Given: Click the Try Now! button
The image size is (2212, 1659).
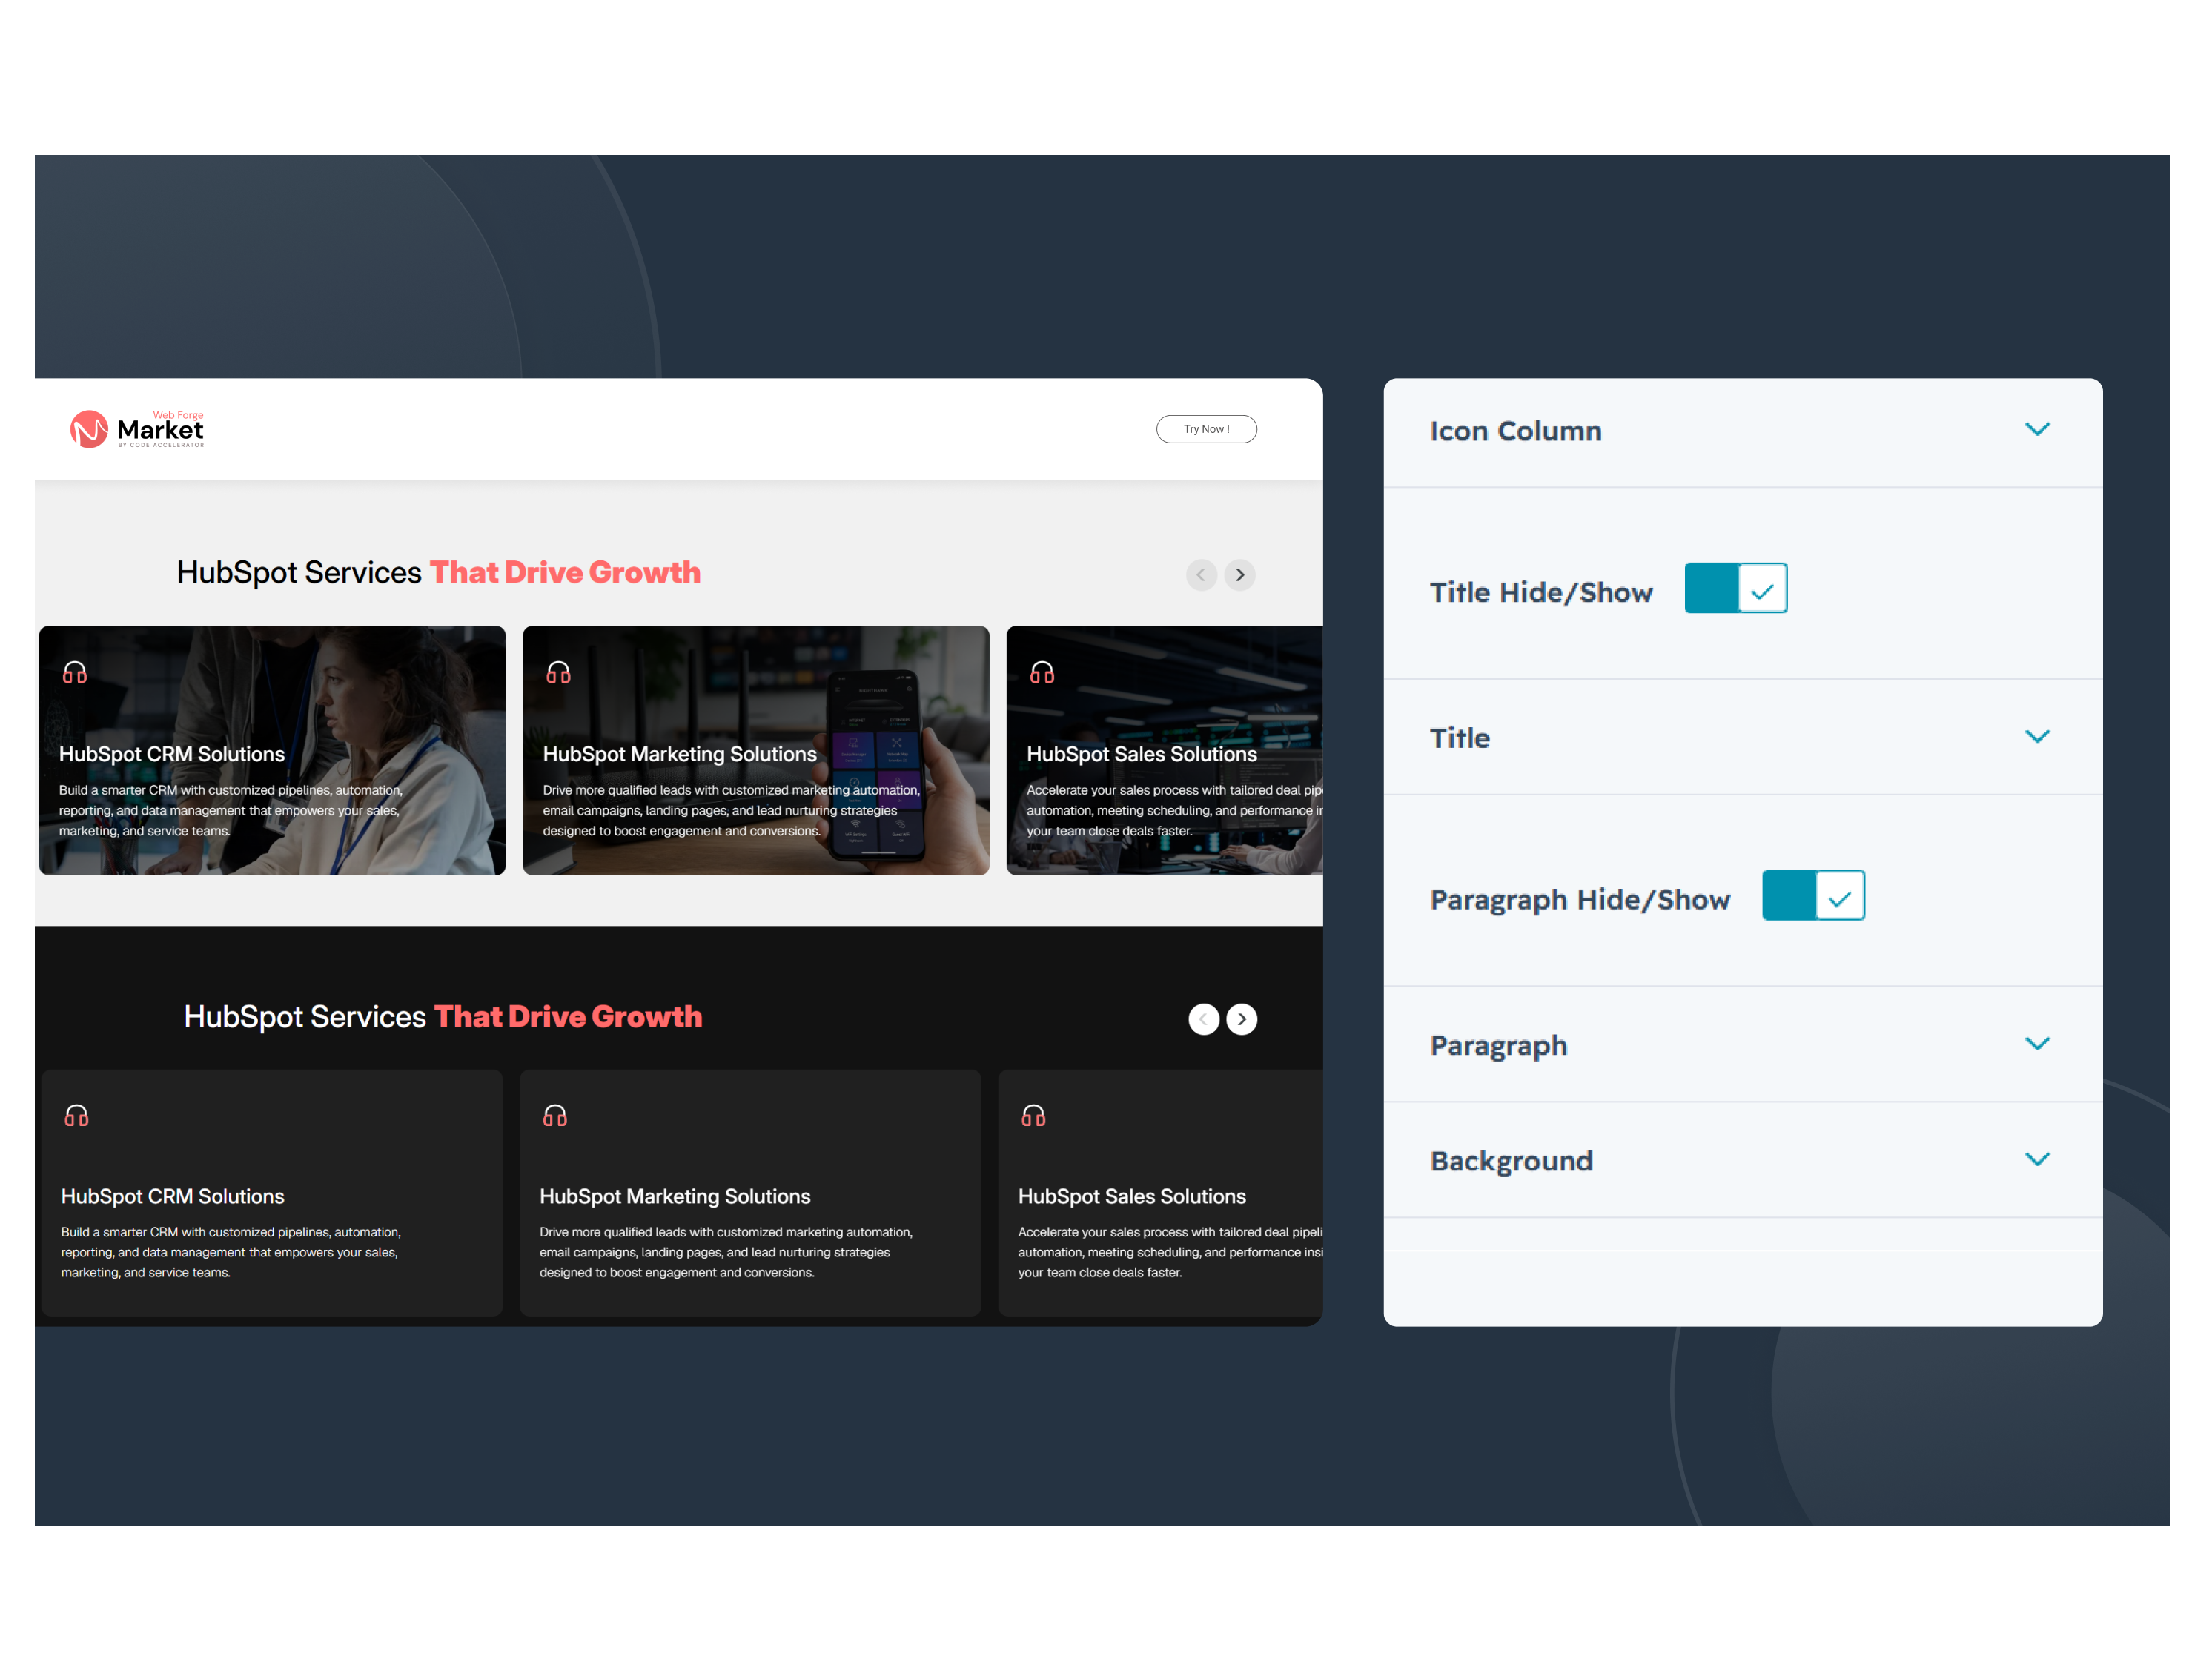Looking at the screenshot, I should 1206,429.
